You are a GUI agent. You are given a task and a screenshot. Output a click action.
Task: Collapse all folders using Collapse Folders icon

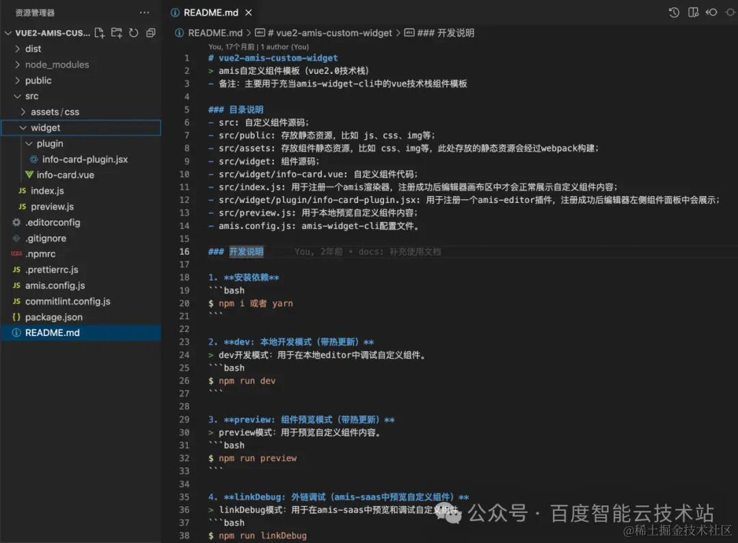click(150, 32)
